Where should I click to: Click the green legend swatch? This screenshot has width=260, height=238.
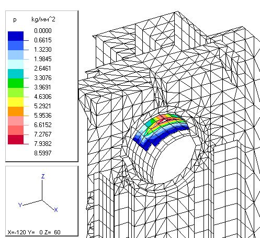click(16, 83)
